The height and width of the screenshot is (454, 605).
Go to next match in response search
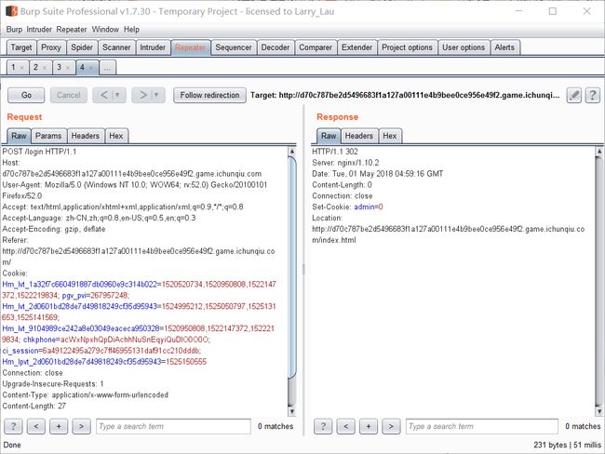[x=391, y=426]
